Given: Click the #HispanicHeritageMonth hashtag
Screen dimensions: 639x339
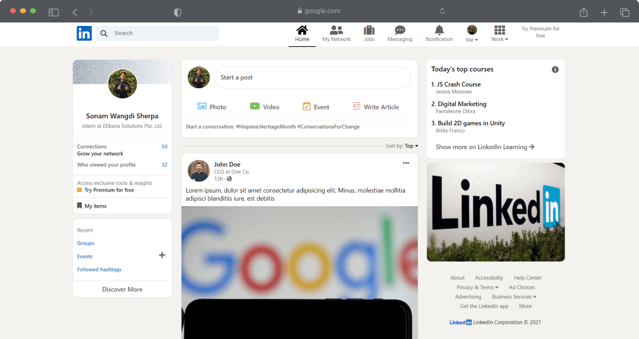Looking at the screenshot, I should point(266,127).
